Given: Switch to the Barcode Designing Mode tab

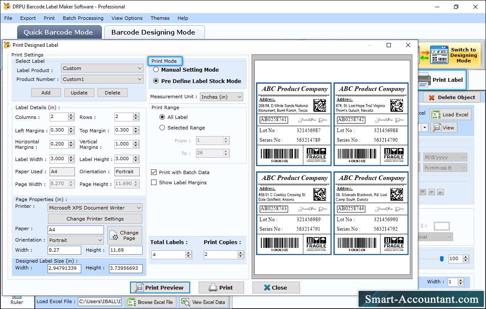Looking at the screenshot, I should pos(154,32).
